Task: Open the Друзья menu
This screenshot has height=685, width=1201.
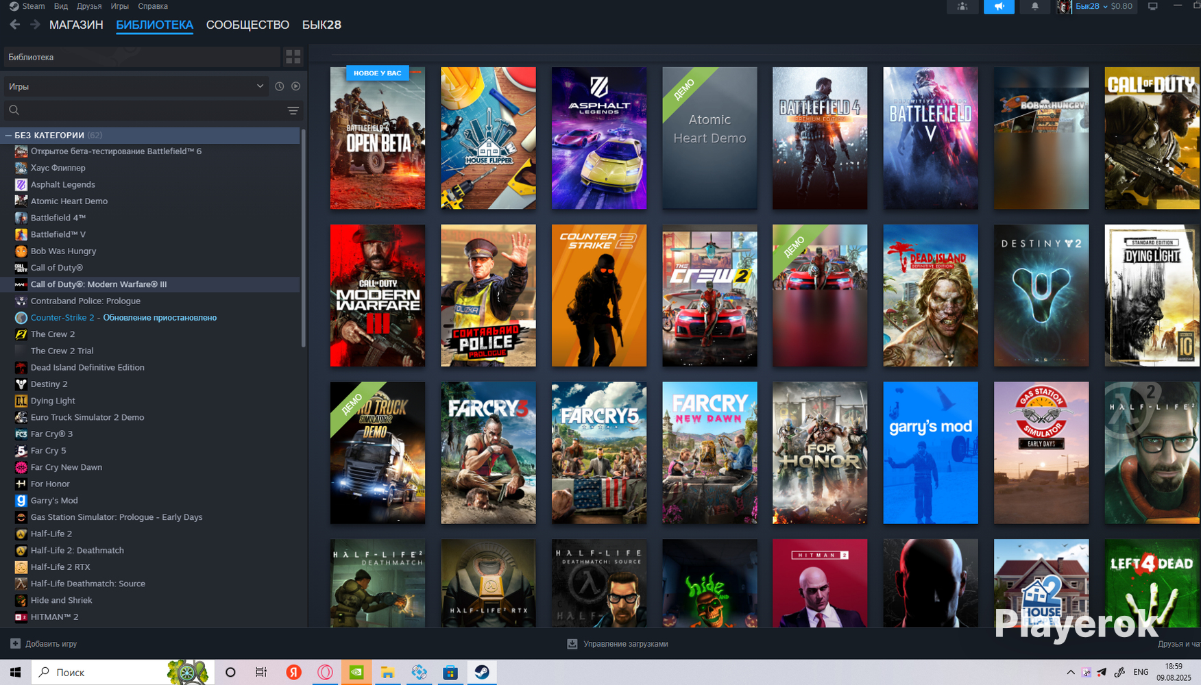Action: [89, 6]
